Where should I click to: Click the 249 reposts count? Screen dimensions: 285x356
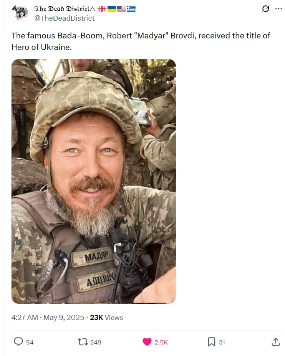click(x=96, y=343)
